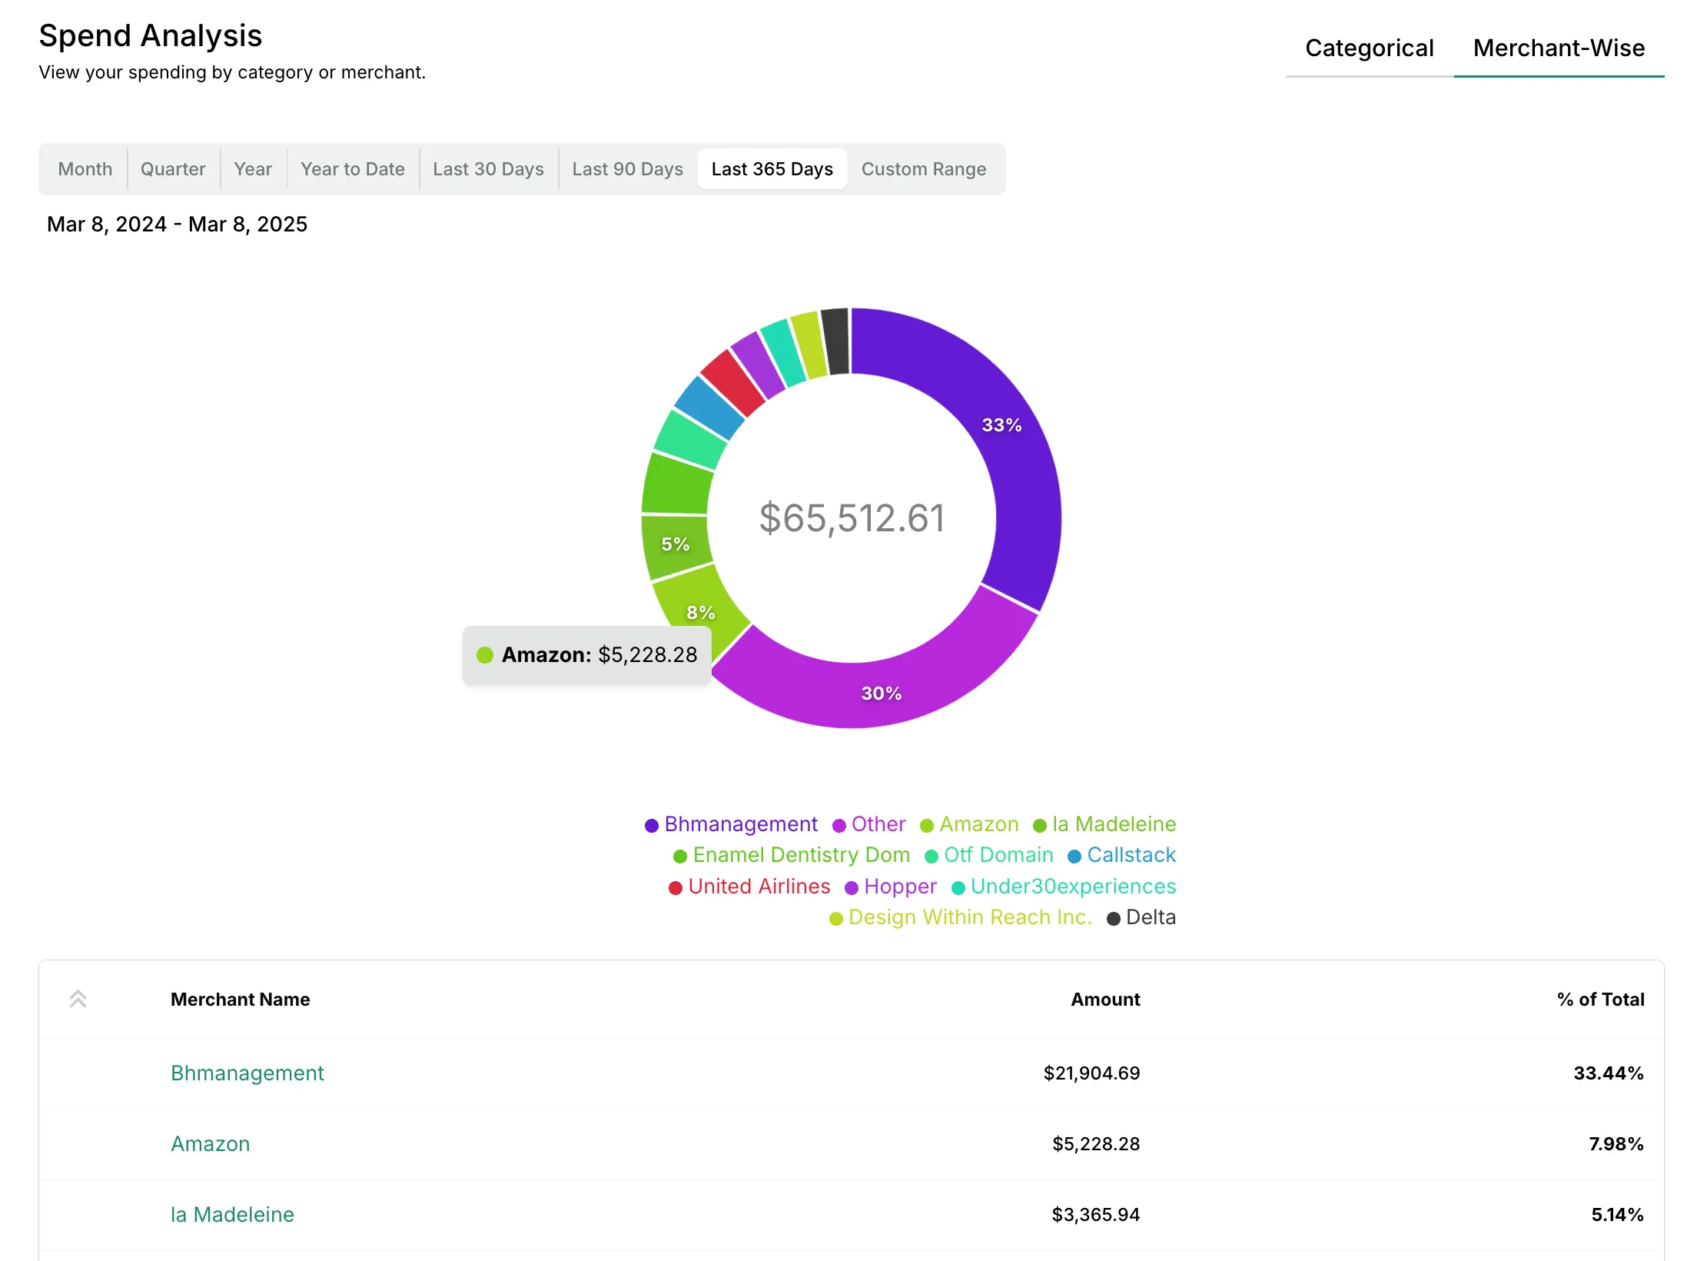Viewport: 1697px width, 1261px height.
Task: Toggle Hopper legend item
Action: click(x=891, y=887)
